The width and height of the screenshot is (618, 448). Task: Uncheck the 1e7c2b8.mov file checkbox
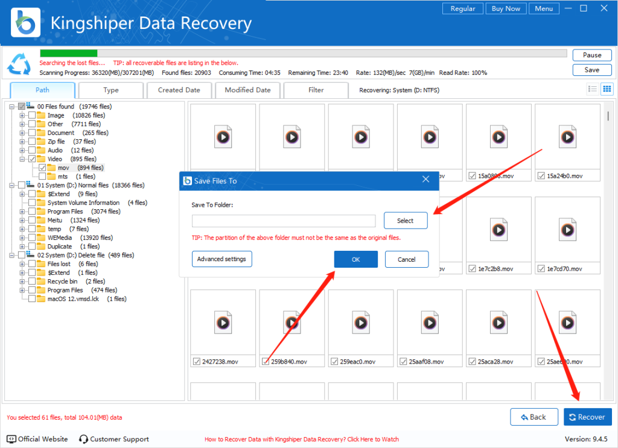472,269
